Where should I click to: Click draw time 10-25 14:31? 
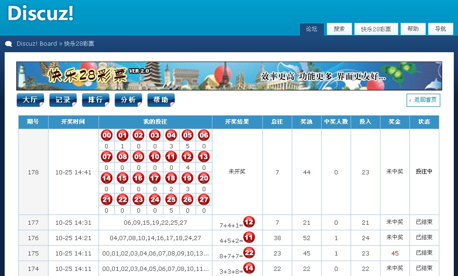(73, 222)
